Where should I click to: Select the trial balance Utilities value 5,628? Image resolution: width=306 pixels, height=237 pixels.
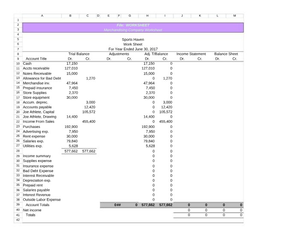73,146
